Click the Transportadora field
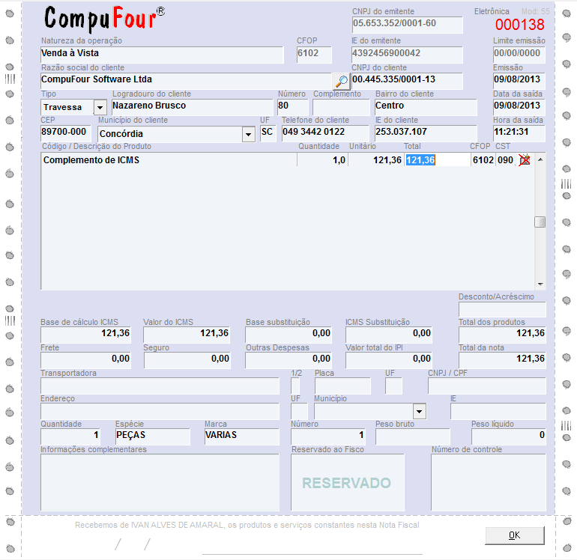Screen dimensions: 577x560 coord(160,386)
